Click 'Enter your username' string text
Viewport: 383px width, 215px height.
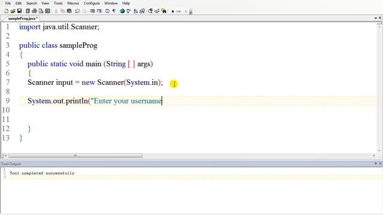(127, 101)
